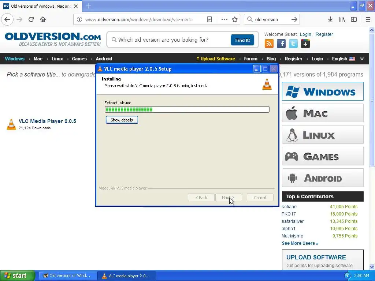
Task: Expand the language dropdown chevron
Action: tap(362, 59)
